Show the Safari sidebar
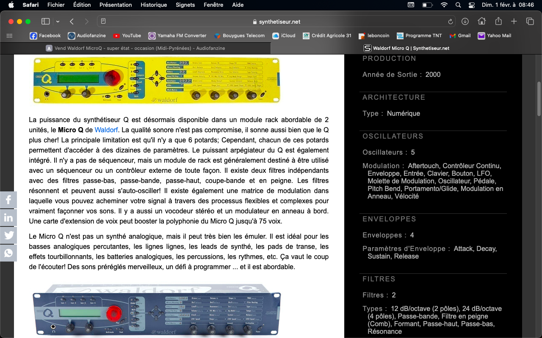The image size is (542, 338). pos(45,22)
